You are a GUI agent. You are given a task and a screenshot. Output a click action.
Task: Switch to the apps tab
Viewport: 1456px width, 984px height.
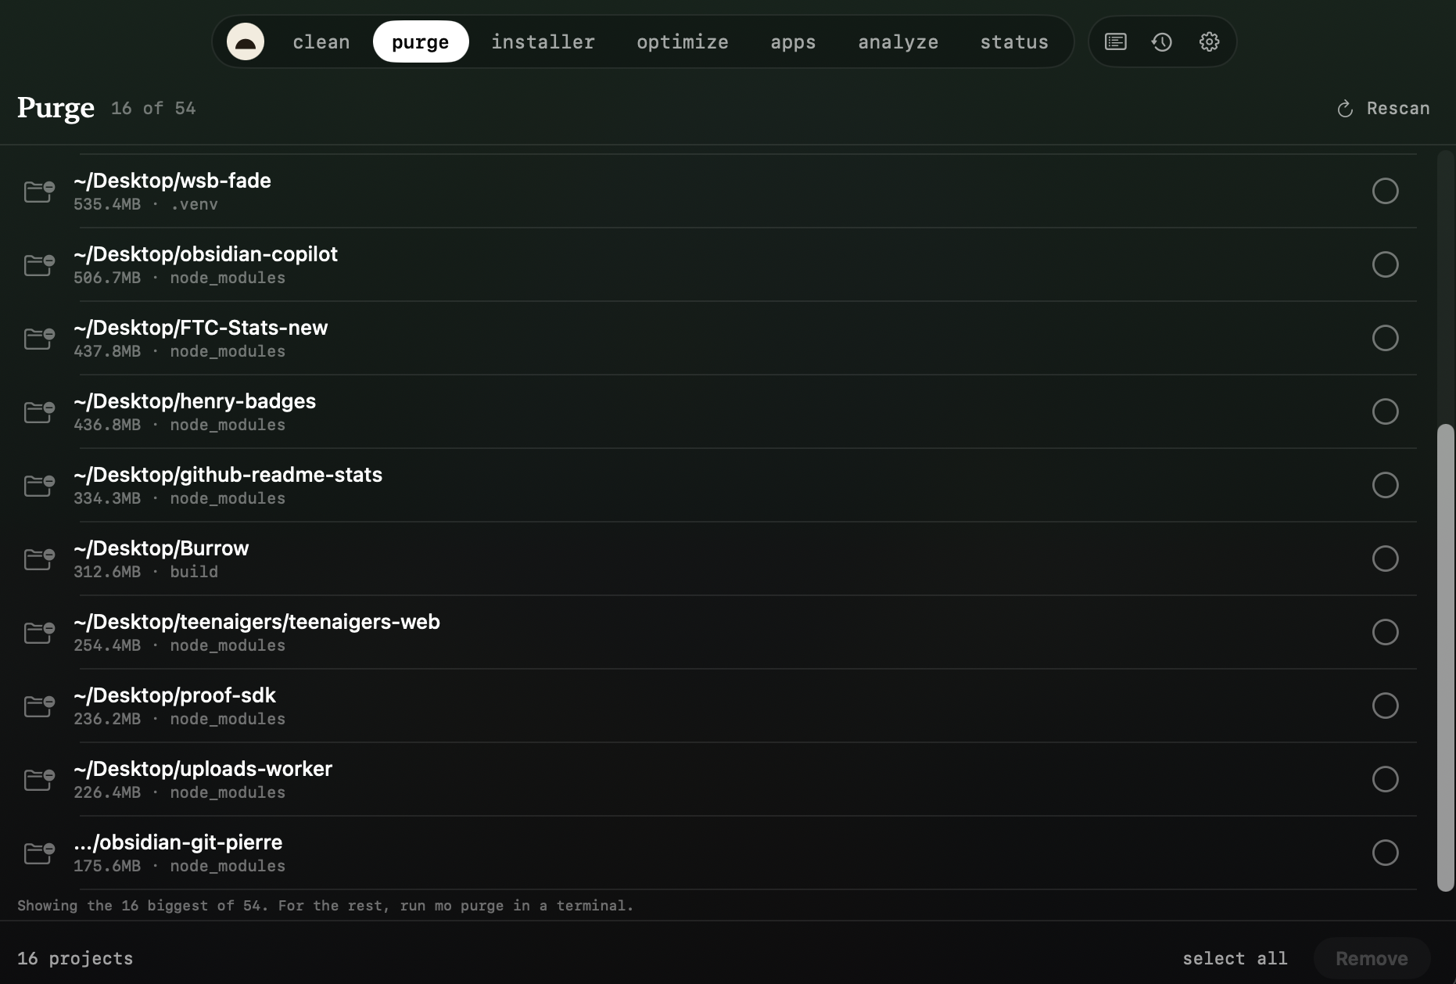tap(793, 41)
